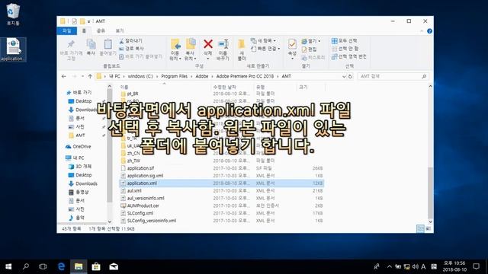Click the Back navigation arrow
The height and width of the screenshot is (274, 488).
pyautogui.click(x=64, y=76)
